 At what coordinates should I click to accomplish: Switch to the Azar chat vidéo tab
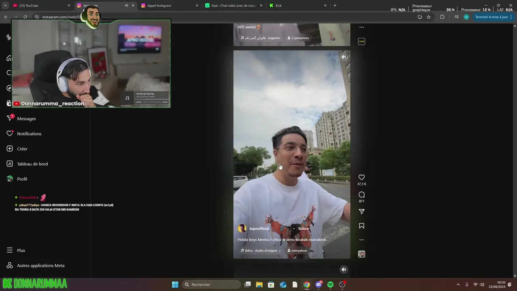pyautogui.click(x=230, y=6)
